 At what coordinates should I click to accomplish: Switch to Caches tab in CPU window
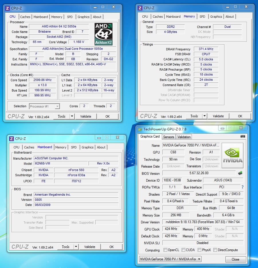point(25,17)
